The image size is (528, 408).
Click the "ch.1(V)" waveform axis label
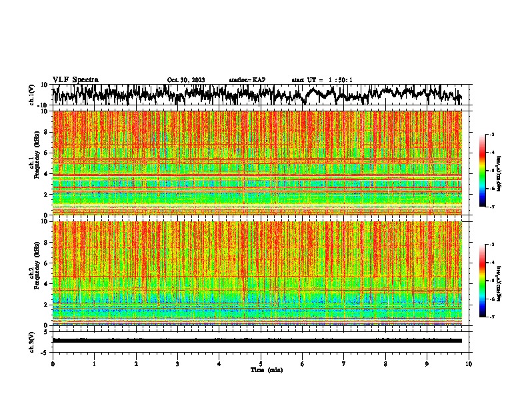tap(33, 95)
